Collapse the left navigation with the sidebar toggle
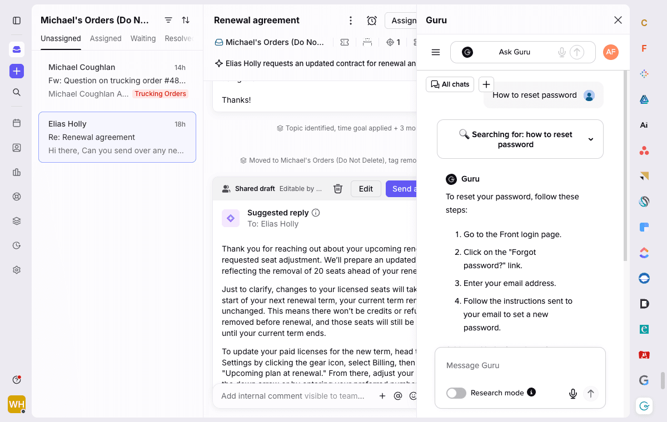Screen dimensions: 667x422 17,21
